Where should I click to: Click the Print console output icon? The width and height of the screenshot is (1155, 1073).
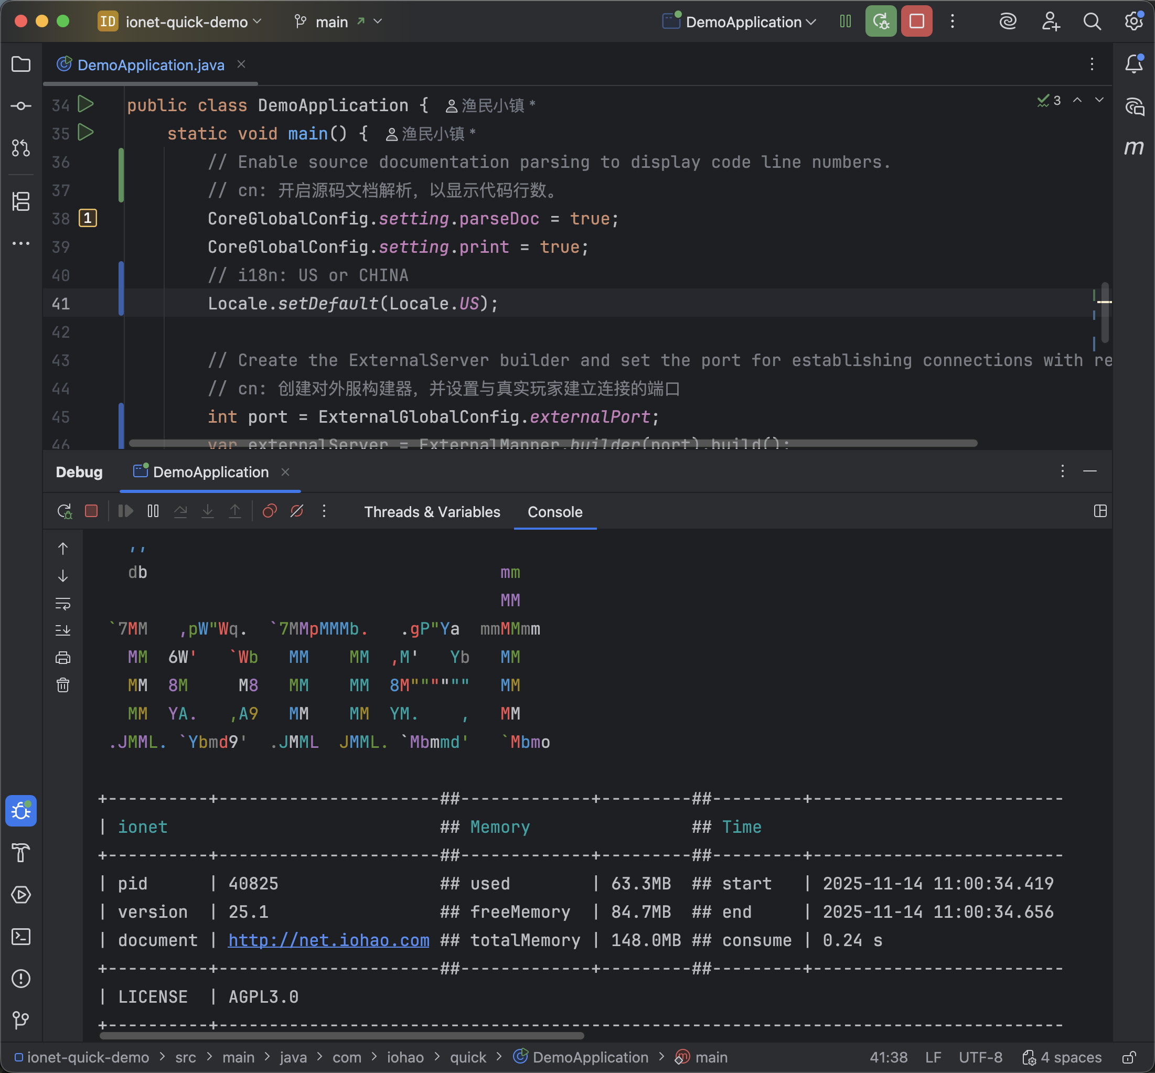pyautogui.click(x=63, y=658)
